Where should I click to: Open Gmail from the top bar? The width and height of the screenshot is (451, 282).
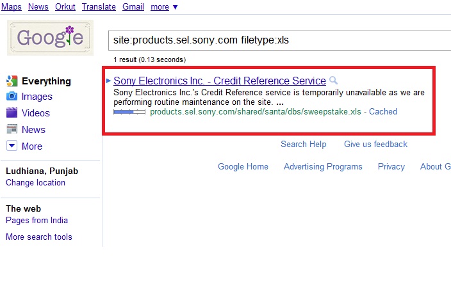tap(133, 7)
